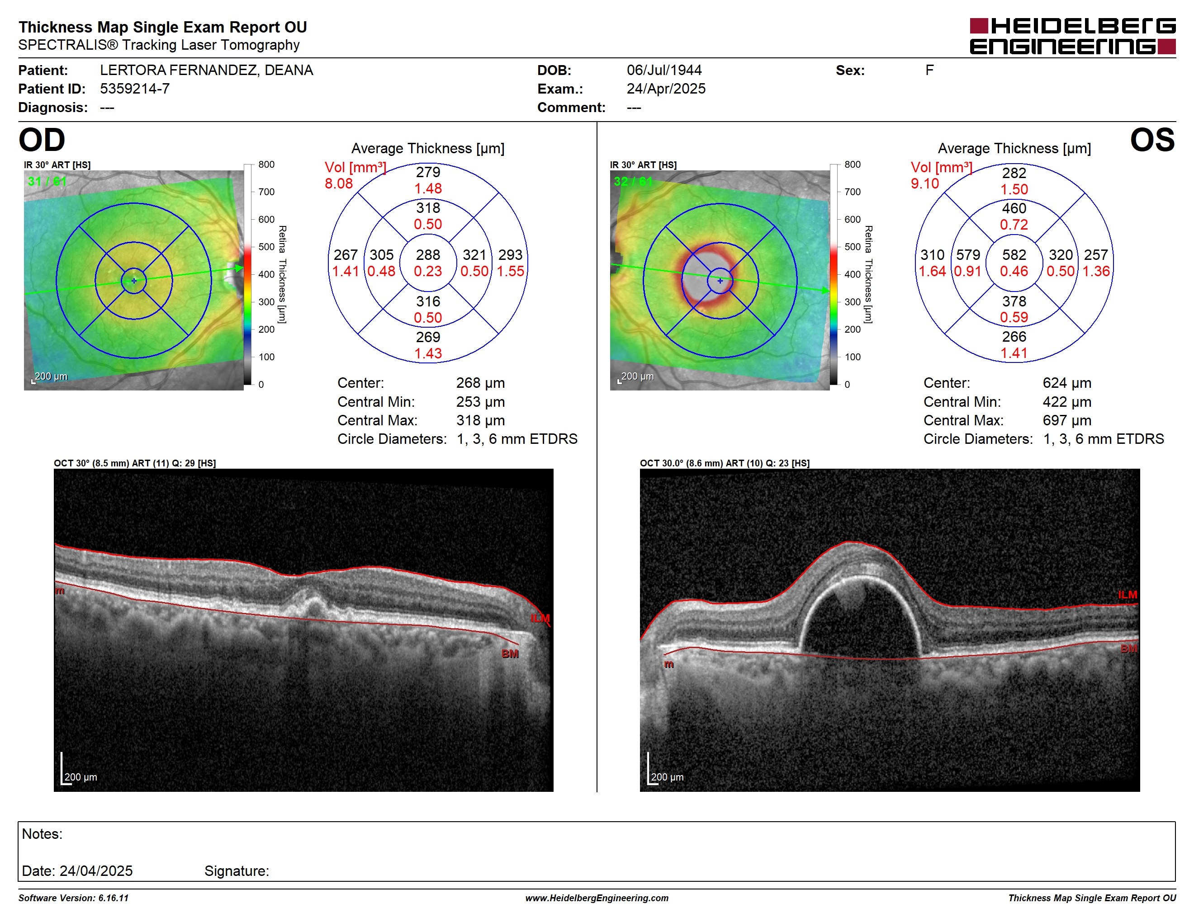Viewport: 1194px width, 922px height.
Task: Click the OD retina thickness color scale
Action: click(248, 274)
